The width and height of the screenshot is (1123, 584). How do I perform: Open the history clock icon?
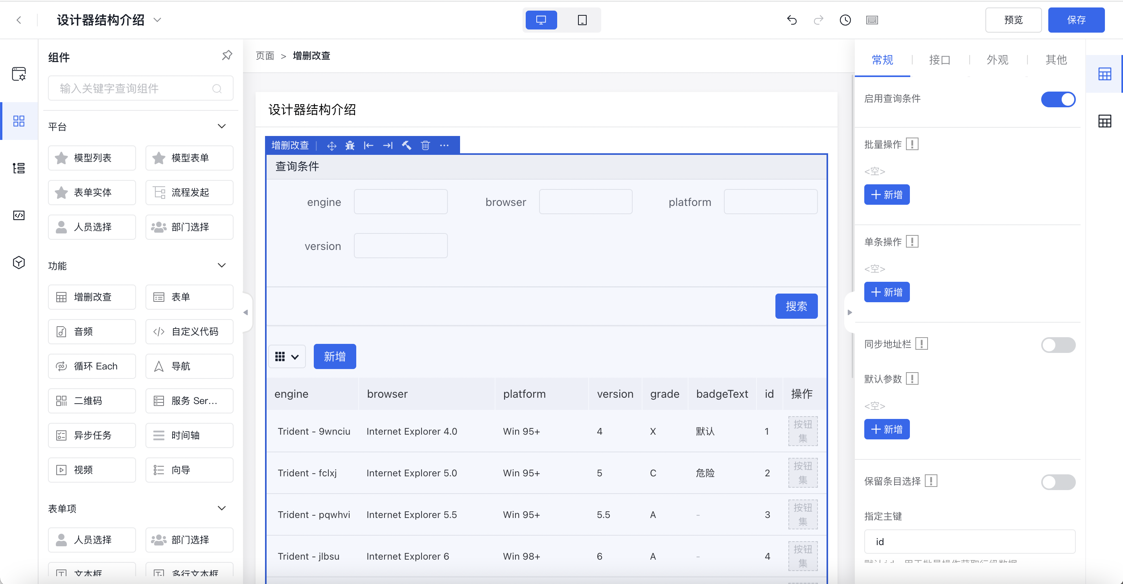(x=845, y=20)
